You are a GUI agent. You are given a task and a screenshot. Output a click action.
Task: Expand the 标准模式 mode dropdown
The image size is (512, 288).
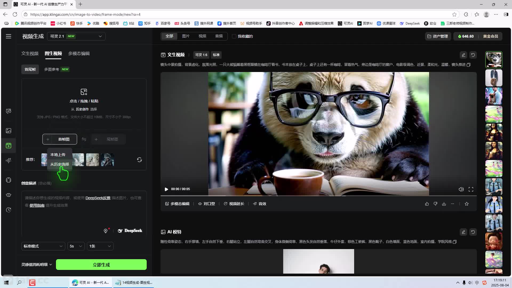[x=43, y=246]
